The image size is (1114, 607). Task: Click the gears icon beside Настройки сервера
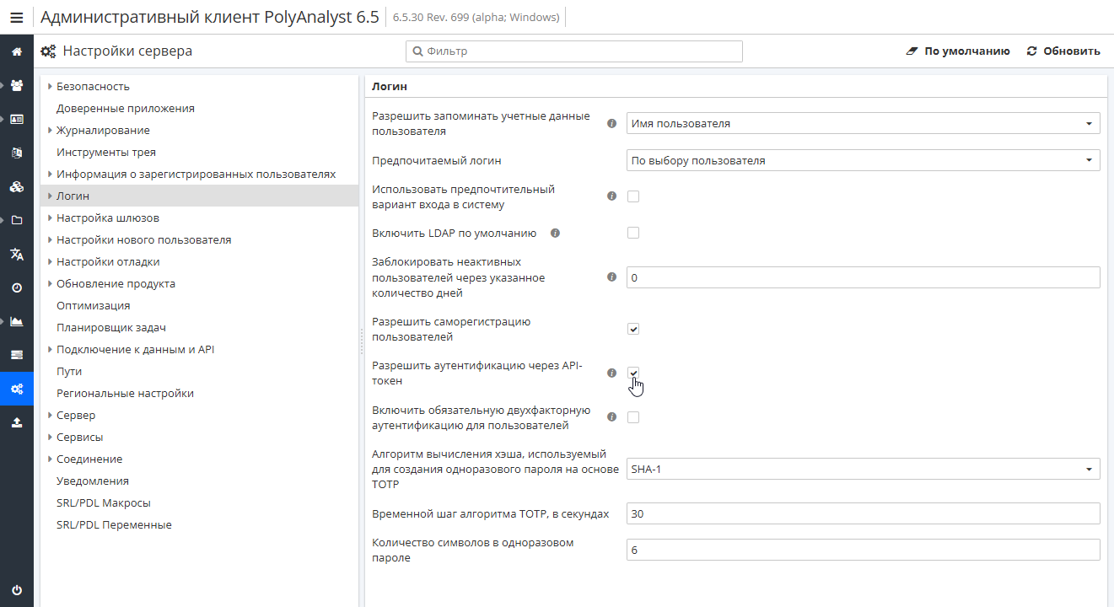(x=49, y=51)
